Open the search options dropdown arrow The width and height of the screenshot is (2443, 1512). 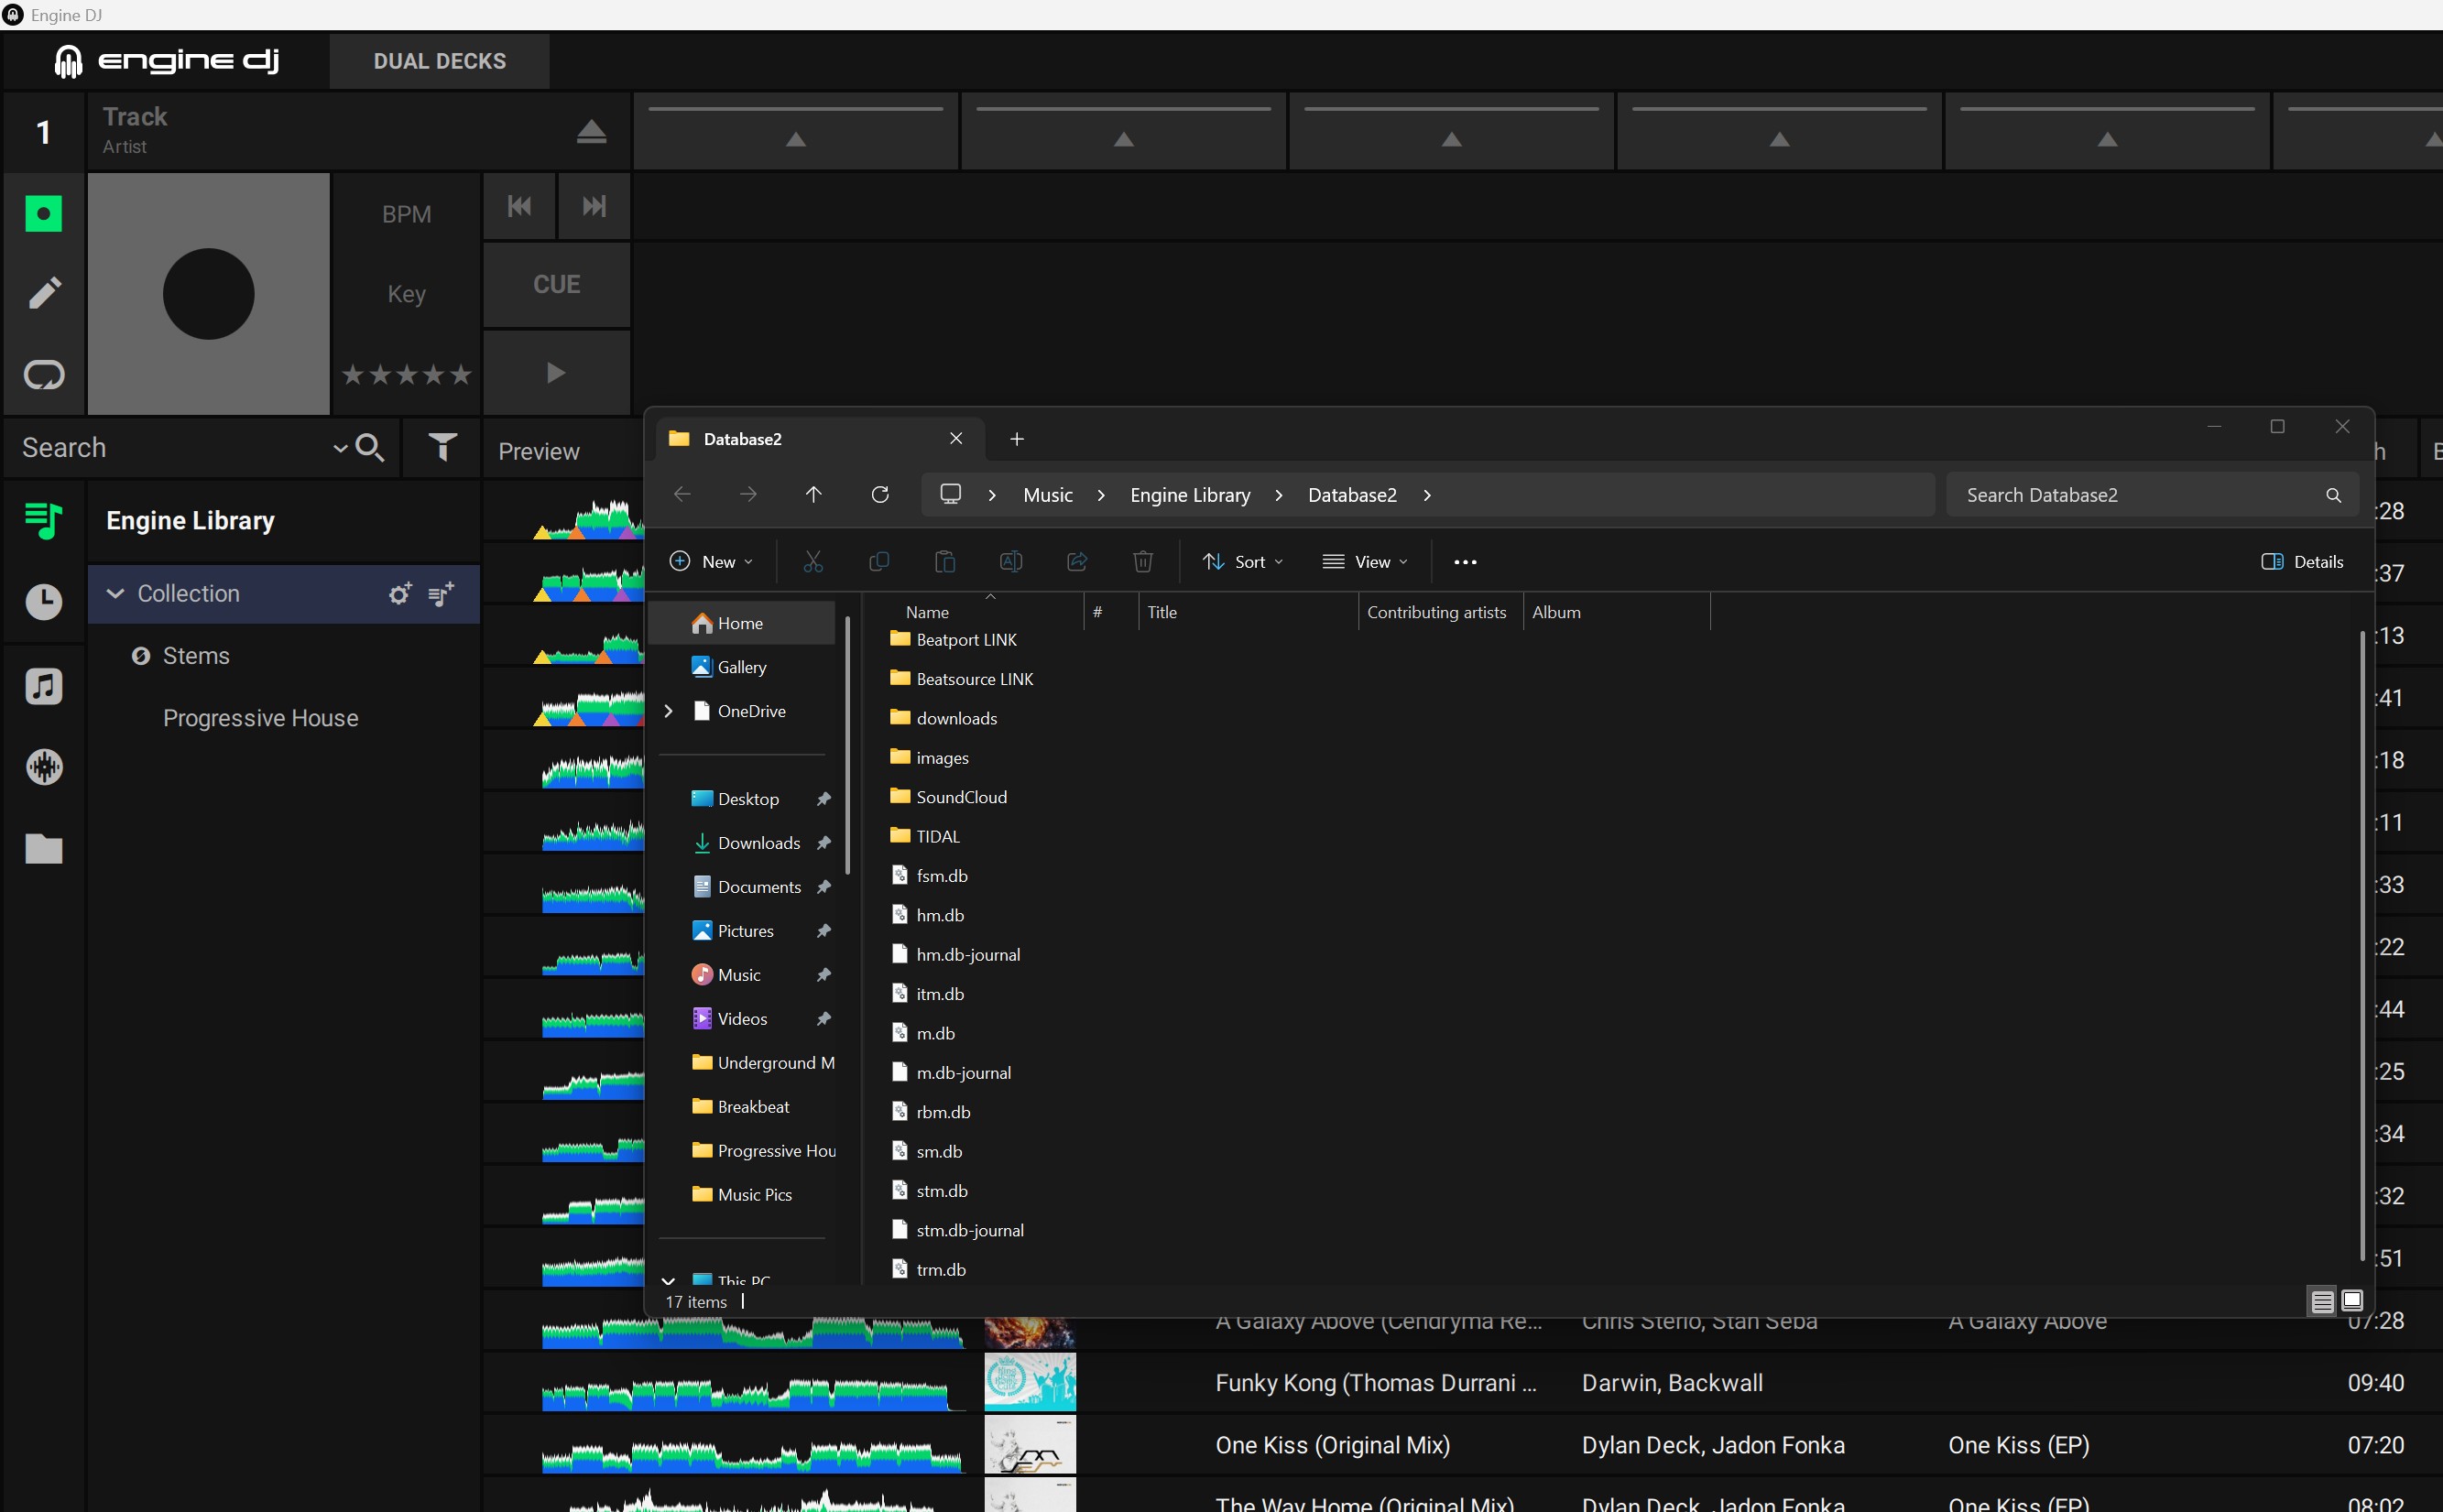point(340,448)
